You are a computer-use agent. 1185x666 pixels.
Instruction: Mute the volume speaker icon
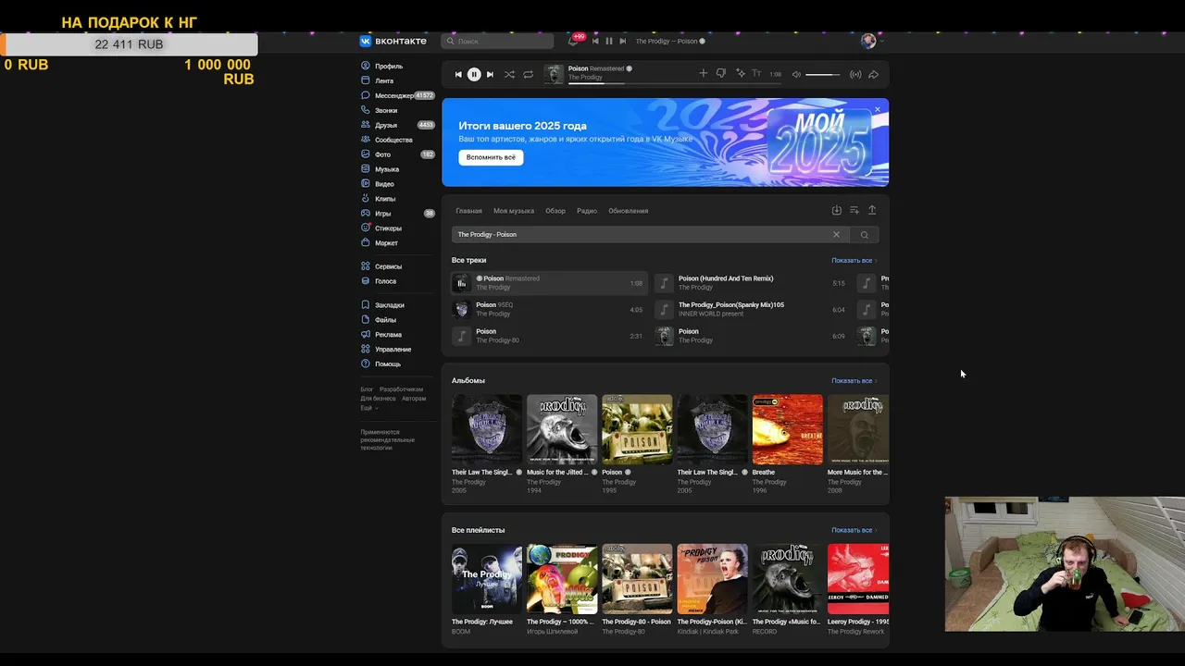click(796, 74)
